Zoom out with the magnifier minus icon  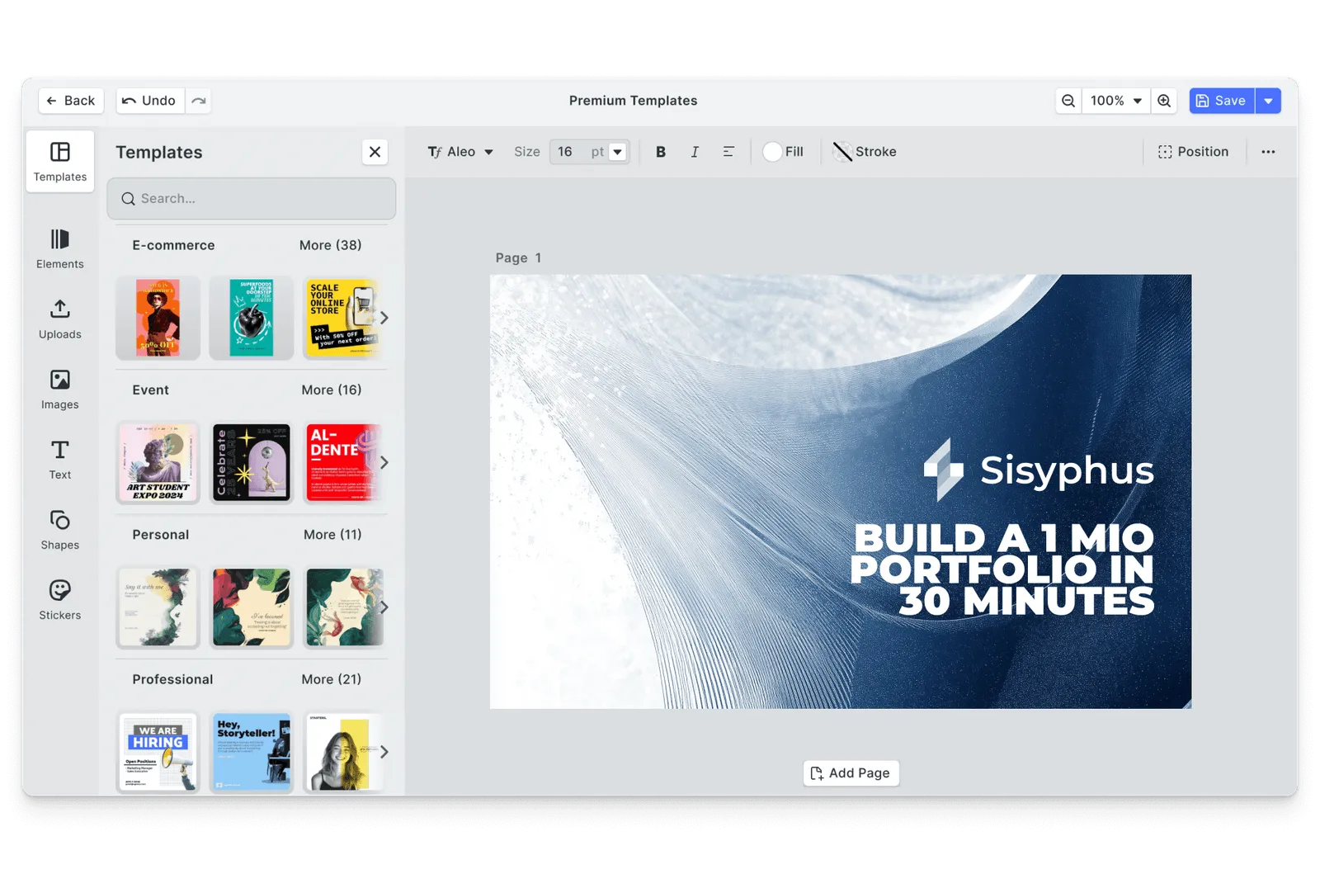point(1068,101)
